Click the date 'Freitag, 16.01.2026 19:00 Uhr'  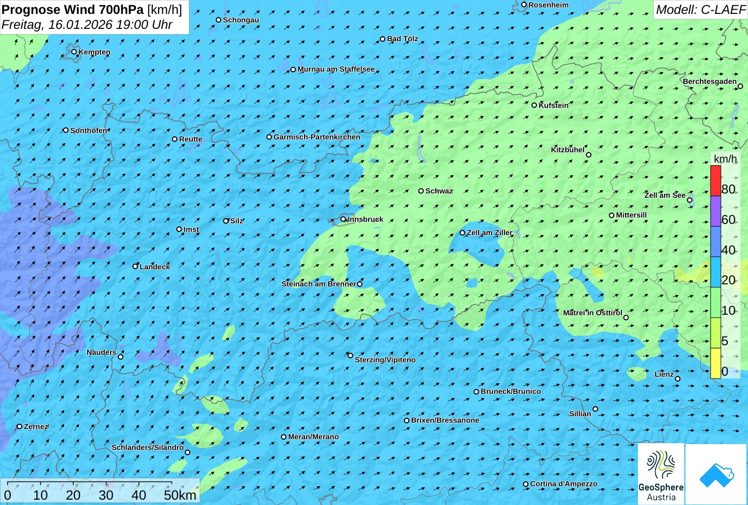point(87,25)
